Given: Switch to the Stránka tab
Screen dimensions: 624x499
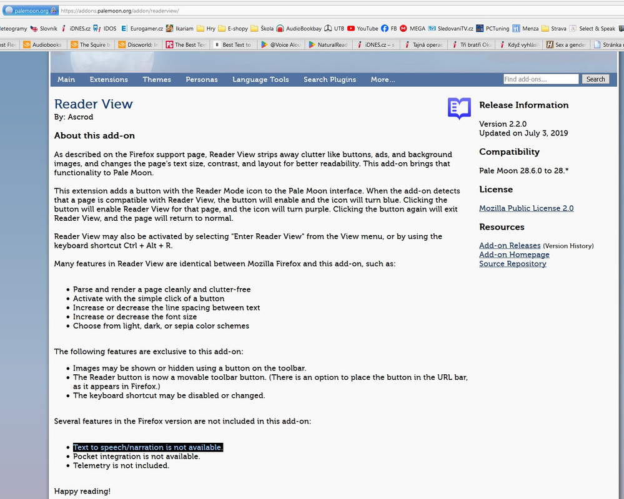Looking at the screenshot, I should (x=608, y=44).
